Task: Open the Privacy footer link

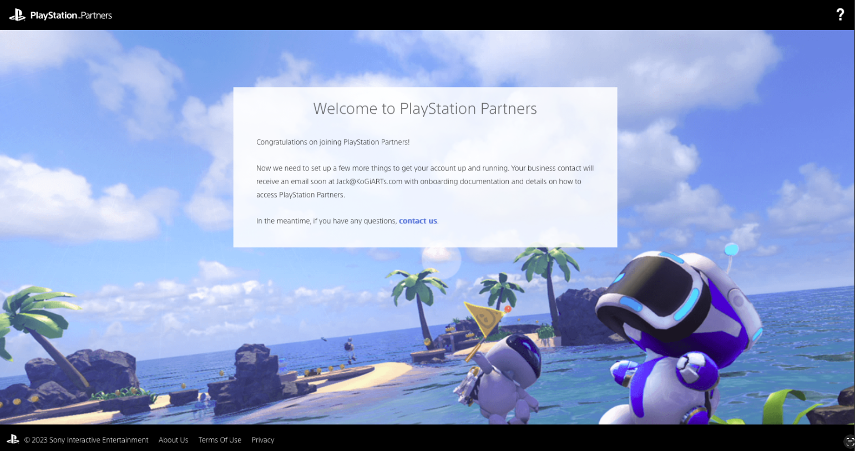Action: pos(263,440)
